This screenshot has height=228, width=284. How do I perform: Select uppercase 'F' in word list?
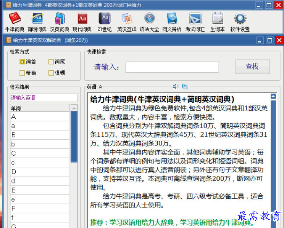[x=40, y=209]
